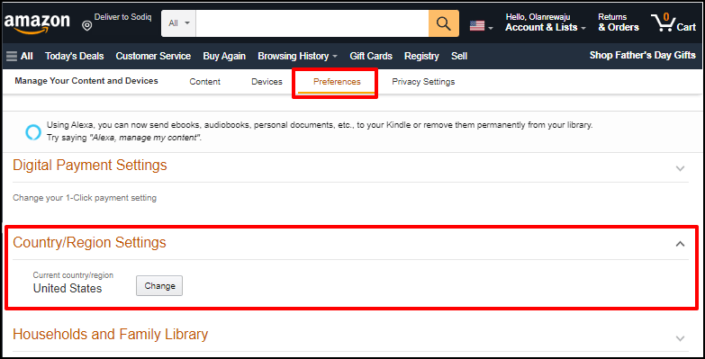Click Households and Family Library heading

(x=110, y=335)
